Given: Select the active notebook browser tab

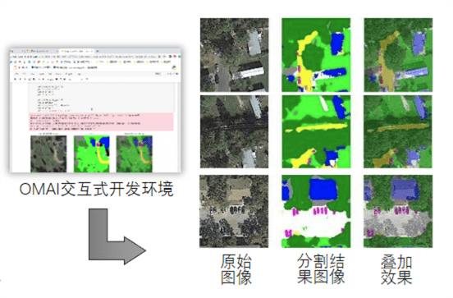Looking at the screenshot, I should [76, 51].
